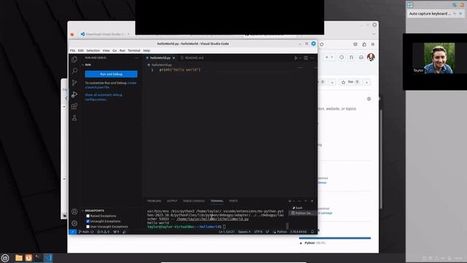Open the Star list dropdown arrow on GitHub
This screenshot has width=467, height=263.
tap(366, 83)
